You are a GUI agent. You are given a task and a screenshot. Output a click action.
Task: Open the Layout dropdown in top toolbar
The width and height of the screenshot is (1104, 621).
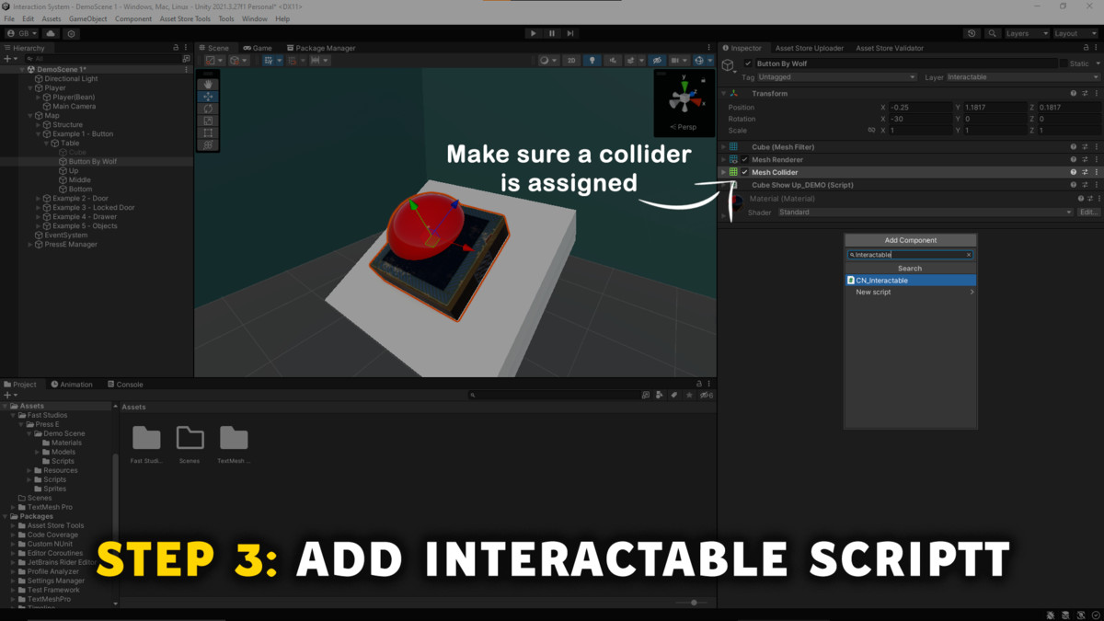(1075, 33)
